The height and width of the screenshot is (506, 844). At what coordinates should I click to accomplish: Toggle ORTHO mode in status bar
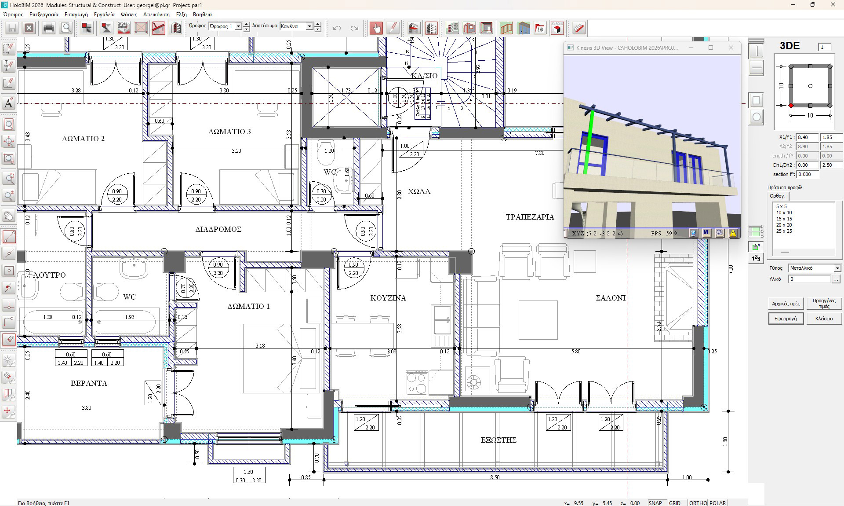point(698,503)
